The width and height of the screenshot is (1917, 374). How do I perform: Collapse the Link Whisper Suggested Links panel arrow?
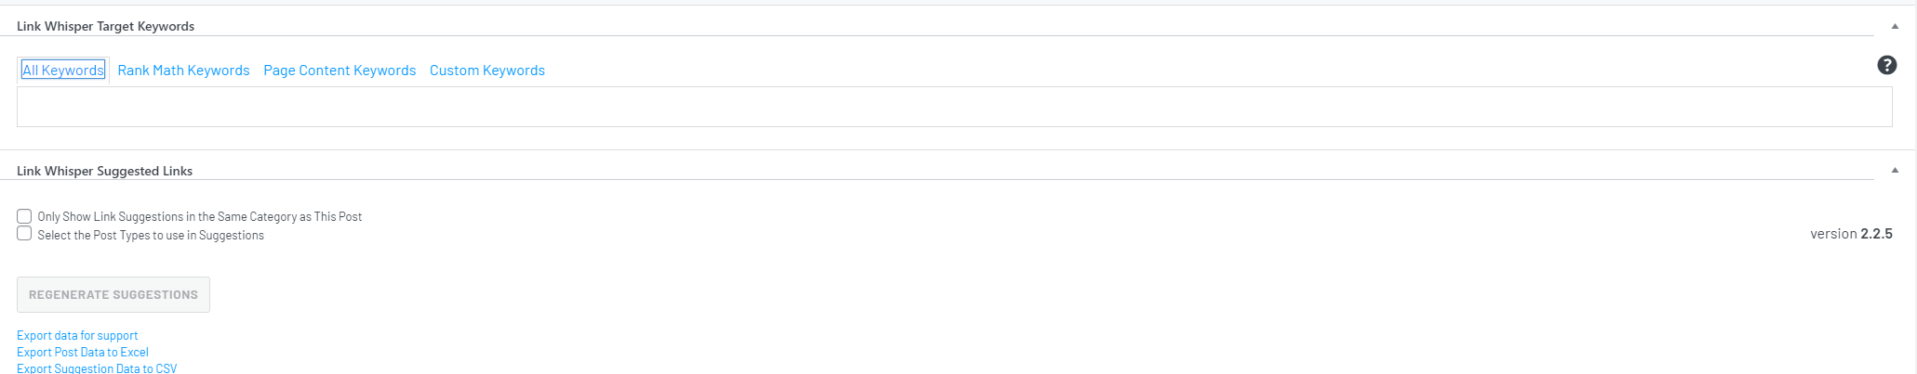point(1895,171)
